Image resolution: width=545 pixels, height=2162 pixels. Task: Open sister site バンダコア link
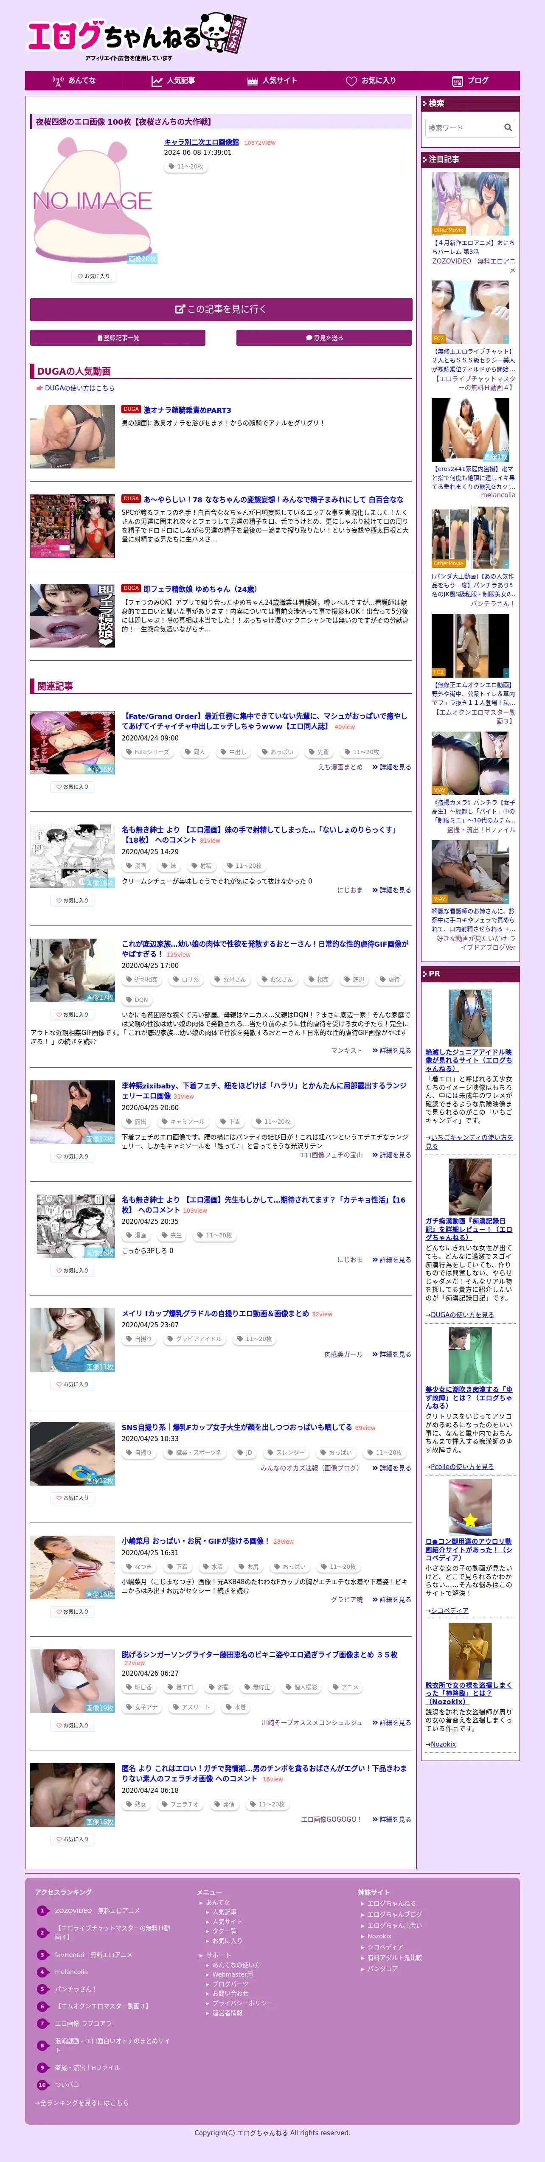pos(382,1968)
